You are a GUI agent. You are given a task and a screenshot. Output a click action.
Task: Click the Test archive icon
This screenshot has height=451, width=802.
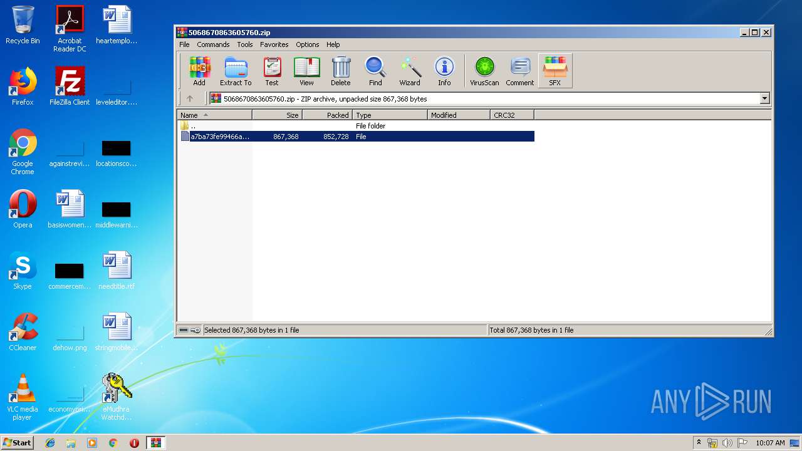pos(272,71)
